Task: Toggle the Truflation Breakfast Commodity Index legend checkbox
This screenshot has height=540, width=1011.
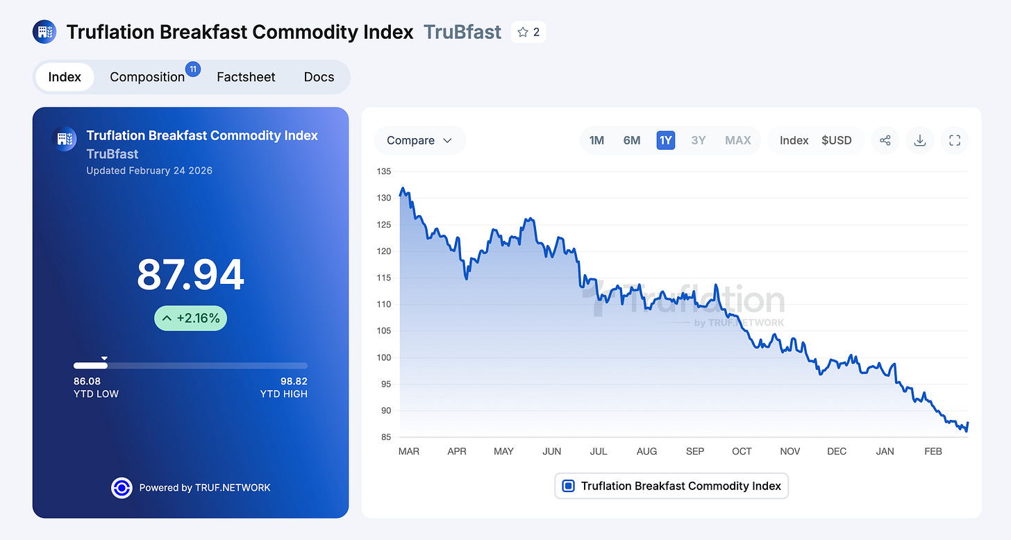Action: [568, 486]
